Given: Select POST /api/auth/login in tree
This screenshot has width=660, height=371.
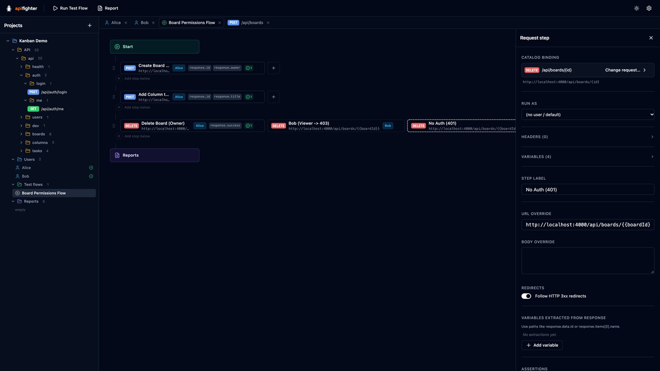Looking at the screenshot, I should click(x=47, y=92).
